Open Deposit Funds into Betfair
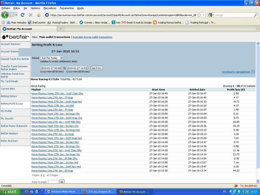This screenshot has height=195, width=260. click(x=15, y=59)
